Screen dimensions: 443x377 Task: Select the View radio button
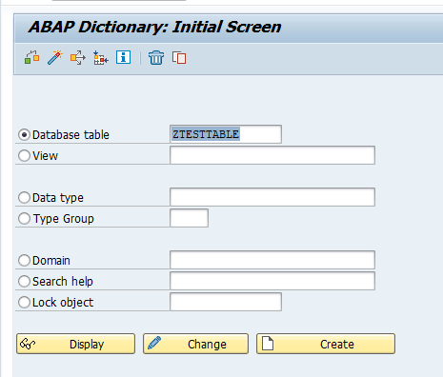click(24, 156)
